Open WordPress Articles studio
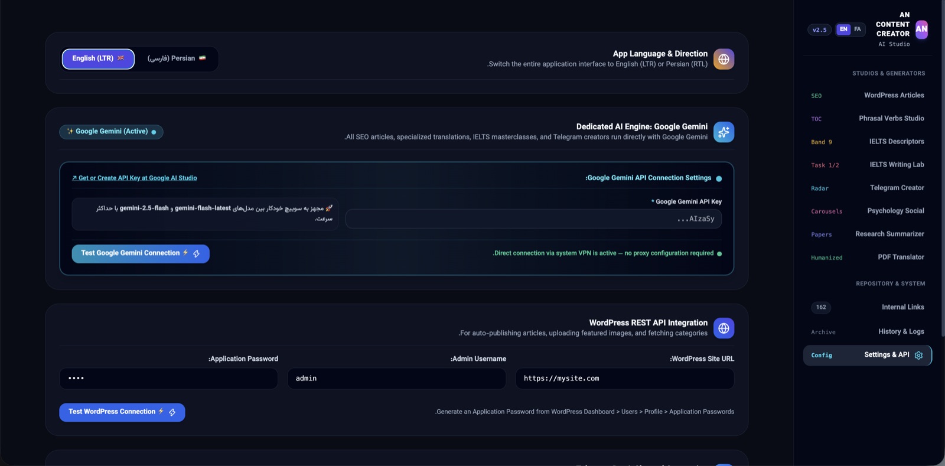This screenshot has height=466, width=945. tap(868, 95)
